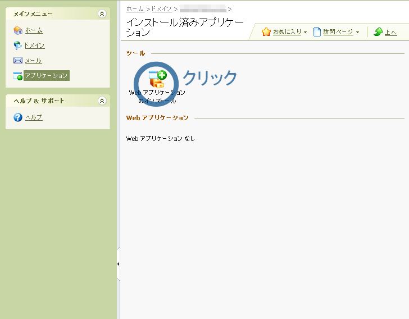Expand the 訪問ページ dropdown arrow
The image size is (409, 319).
pos(358,33)
